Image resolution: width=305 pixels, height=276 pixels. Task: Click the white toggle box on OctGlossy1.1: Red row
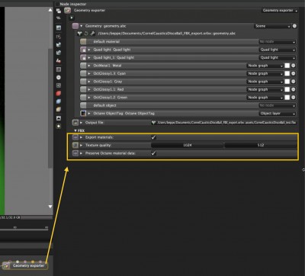287,89
